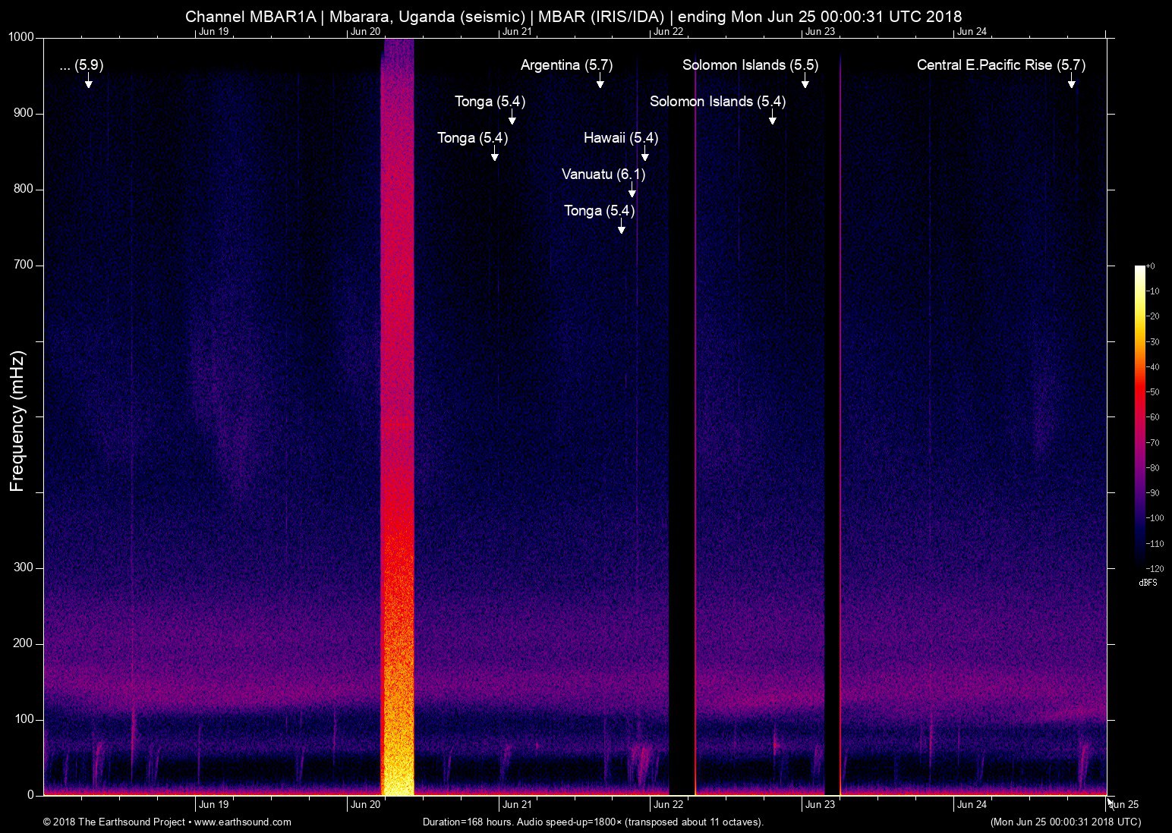Click the bright Jun 20 broadband noise band
The width and height of the screenshot is (1172, 833).
[397, 416]
